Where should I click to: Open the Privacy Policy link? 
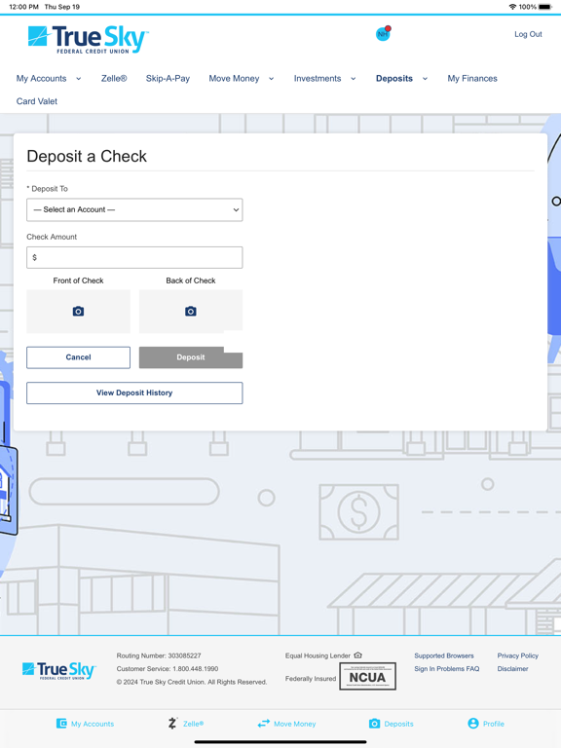(x=517, y=655)
